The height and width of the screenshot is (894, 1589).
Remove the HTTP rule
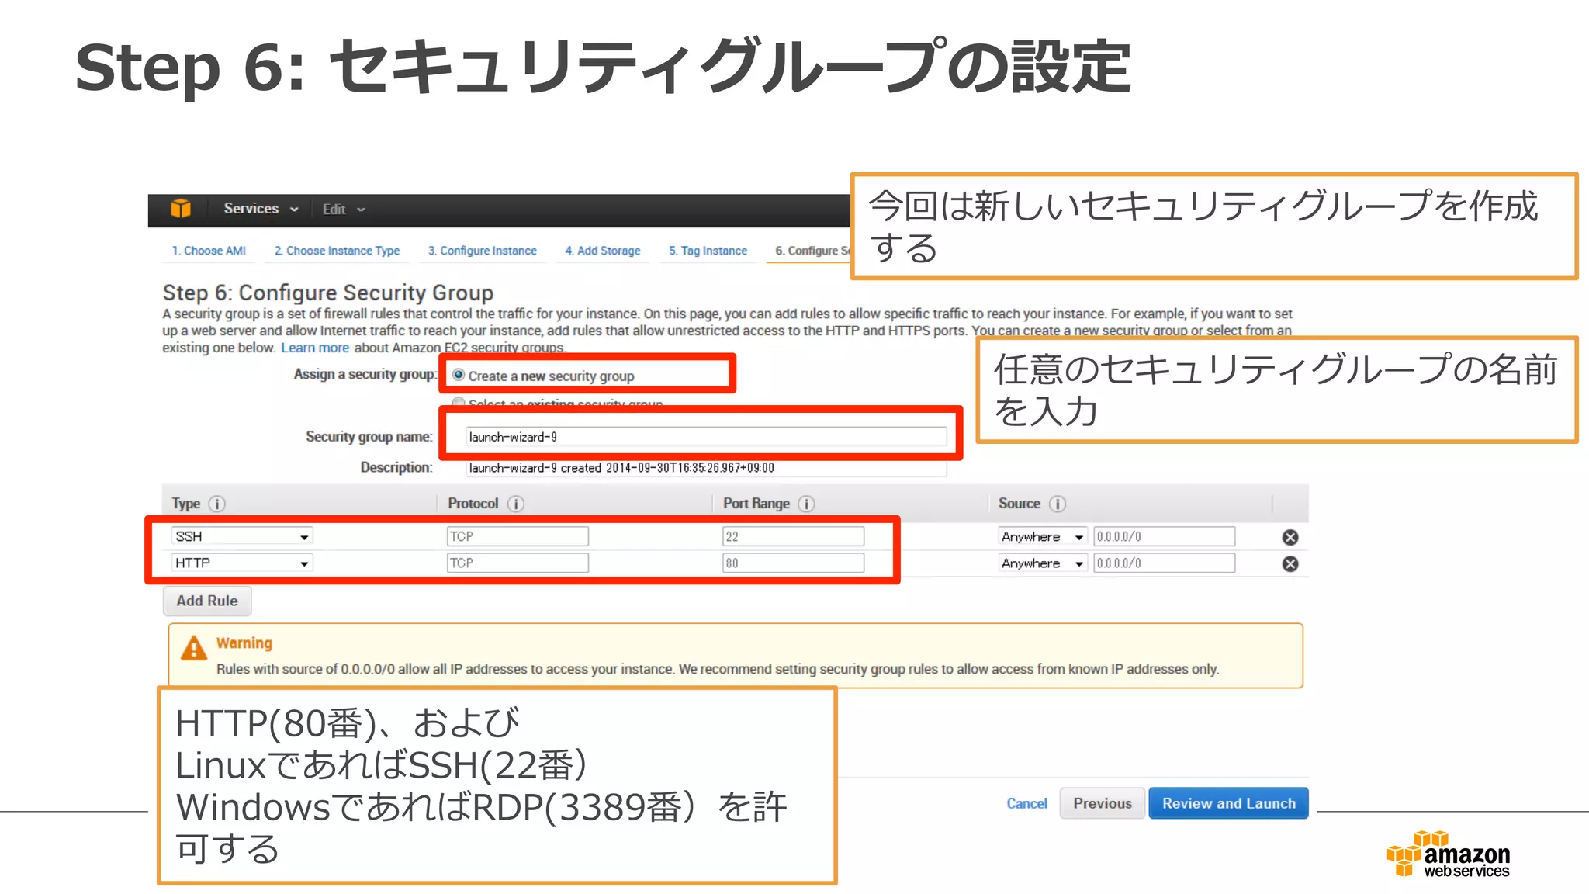pyautogui.click(x=1290, y=563)
